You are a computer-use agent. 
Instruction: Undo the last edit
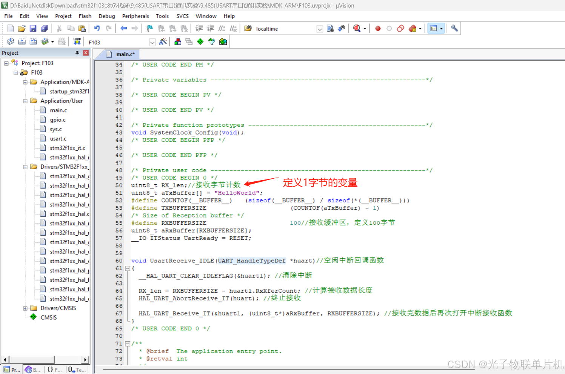click(97, 29)
